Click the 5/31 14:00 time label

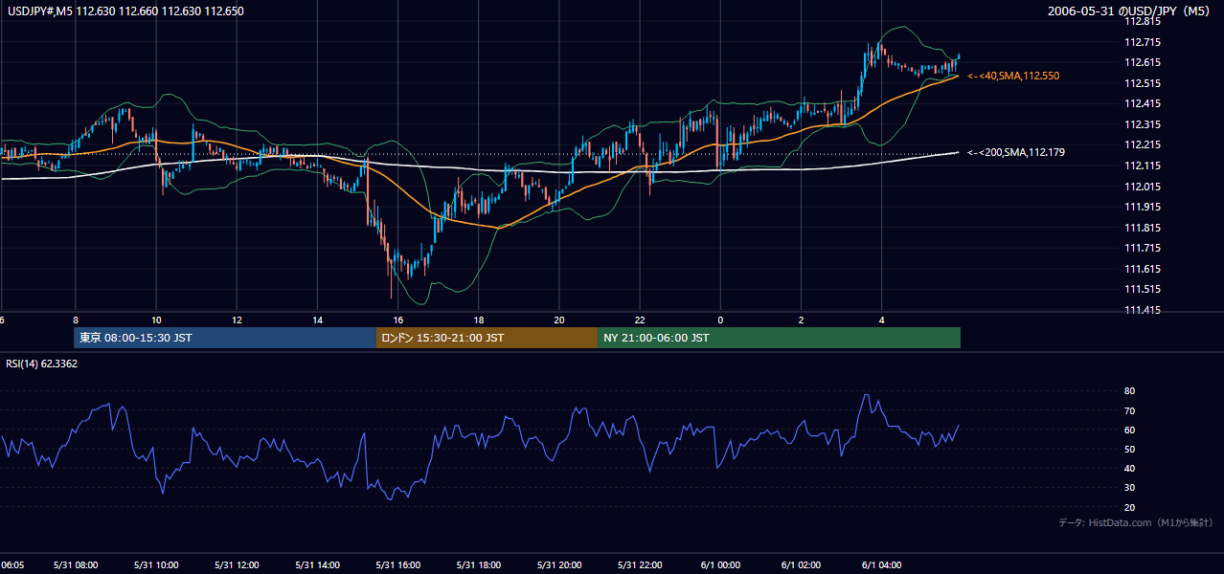(x=318, y=565)
